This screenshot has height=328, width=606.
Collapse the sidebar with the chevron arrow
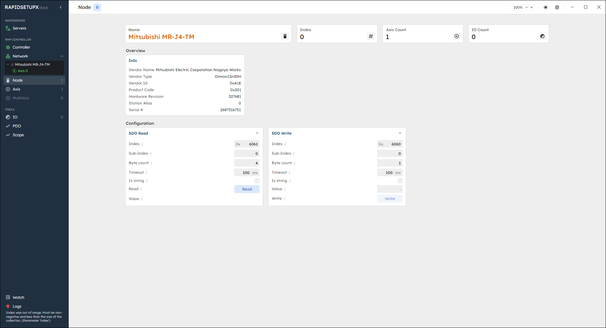[x=61, y=7]
